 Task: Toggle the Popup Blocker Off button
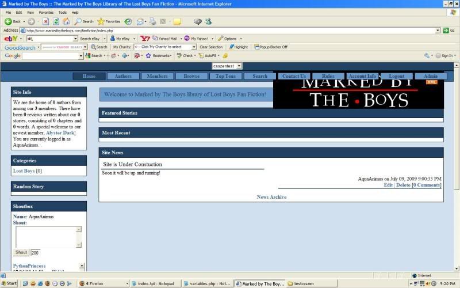[x=271, y=47]
